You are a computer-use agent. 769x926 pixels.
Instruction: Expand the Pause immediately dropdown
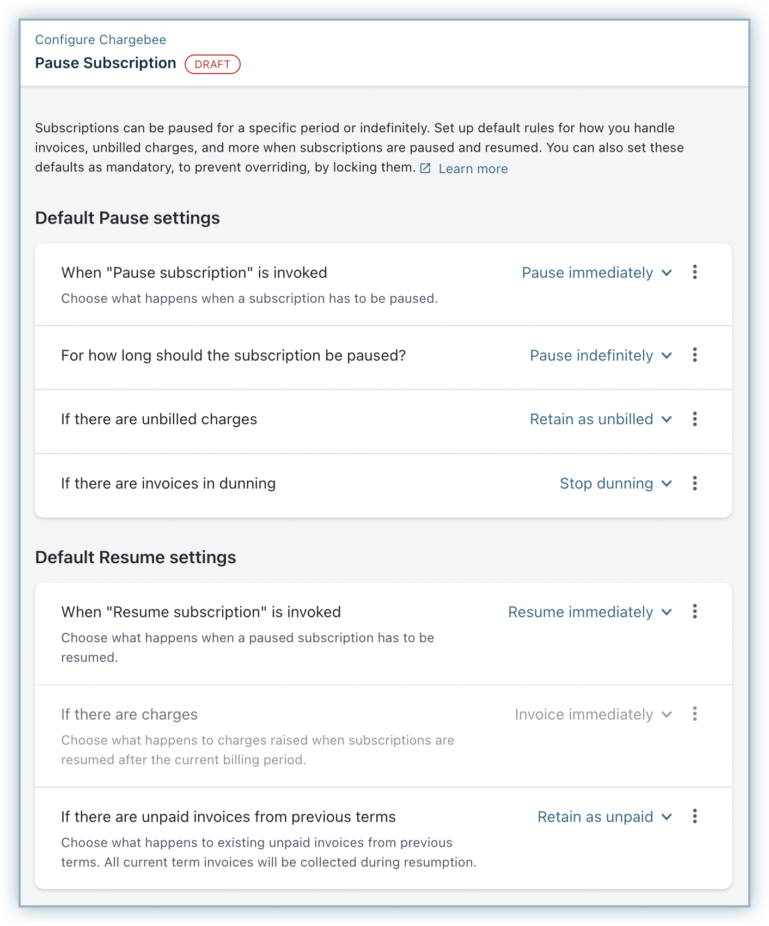596,273
